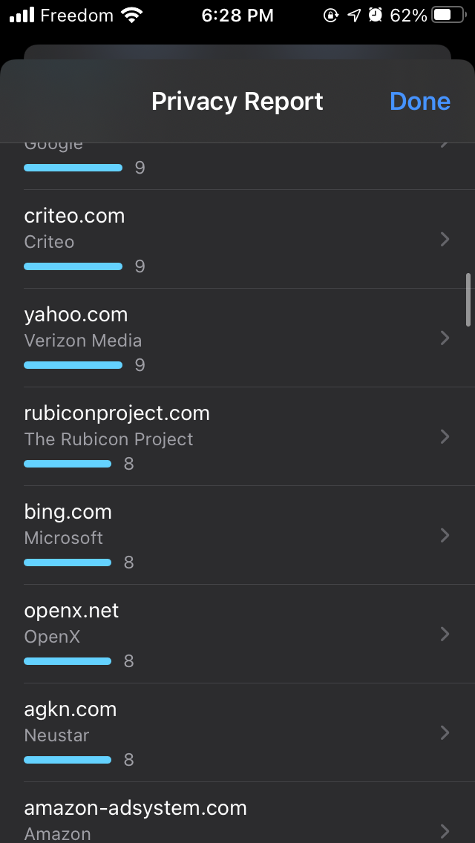Tap the orientation lock status icon
Image resolution: width=475 pixels, height=843 pixels.
[331, 15]
